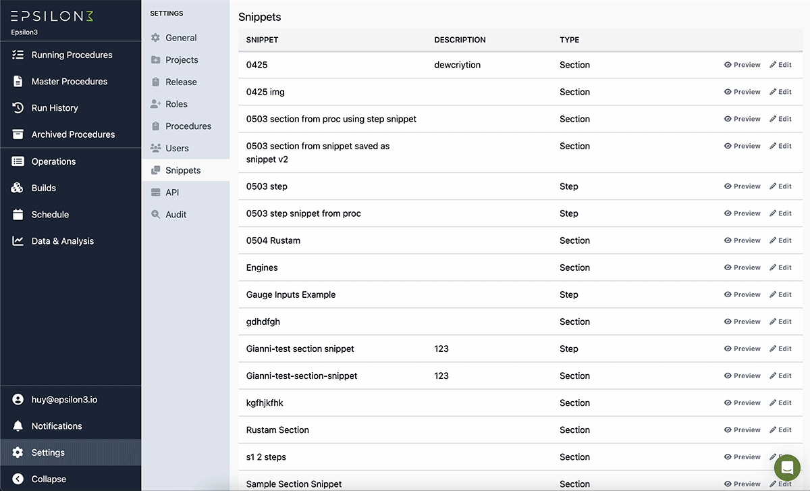Click the Audit icon in settings menu

[155, 215]
